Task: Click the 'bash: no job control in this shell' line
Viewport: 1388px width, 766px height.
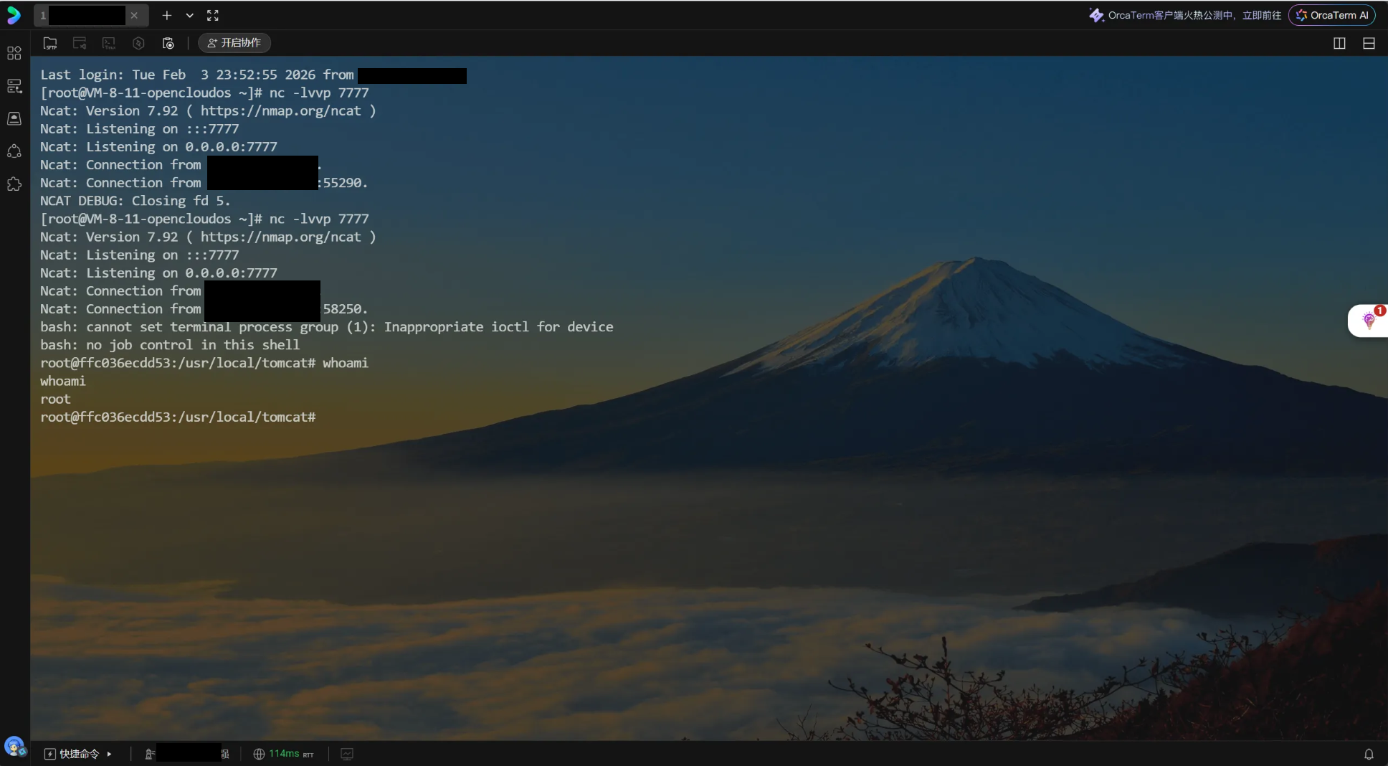Action: pos(170,345)
